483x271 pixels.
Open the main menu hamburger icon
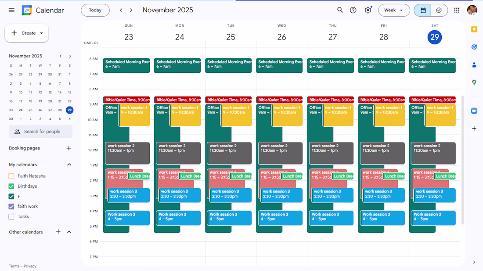pos(11,10)
